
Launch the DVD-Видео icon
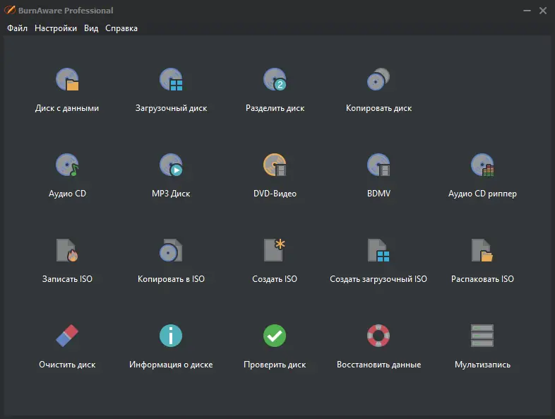coord(275,165)
